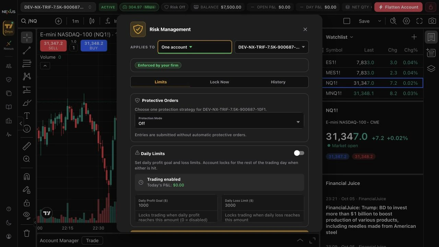Open the copy accounts sidebar icon

pyautogui.click(x=9, y=93)
